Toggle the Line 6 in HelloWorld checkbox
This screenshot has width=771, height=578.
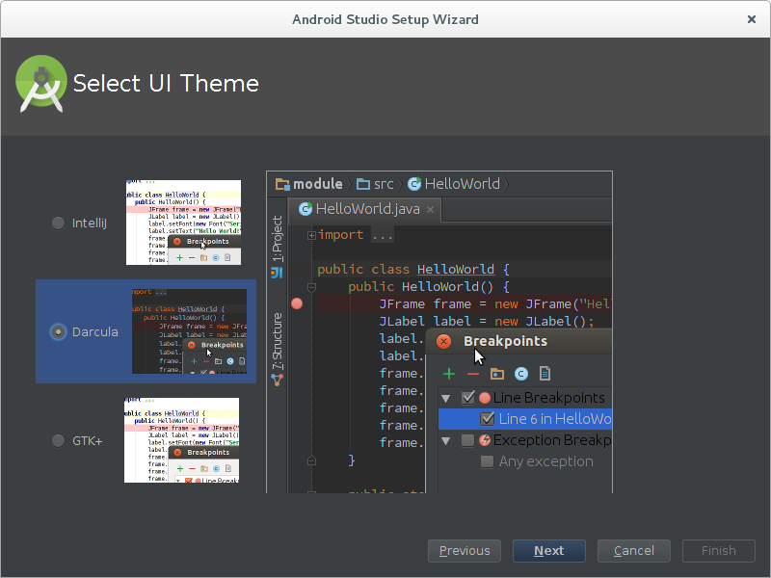click(x=488, y=419)
